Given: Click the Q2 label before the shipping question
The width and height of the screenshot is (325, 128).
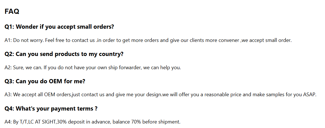Looking at the screenshot, I should click(9, 54).
